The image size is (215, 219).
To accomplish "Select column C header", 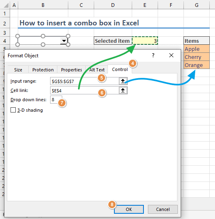I will 81,5.
